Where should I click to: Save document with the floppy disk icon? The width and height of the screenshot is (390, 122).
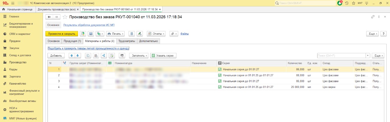click(x=90, y=33)
